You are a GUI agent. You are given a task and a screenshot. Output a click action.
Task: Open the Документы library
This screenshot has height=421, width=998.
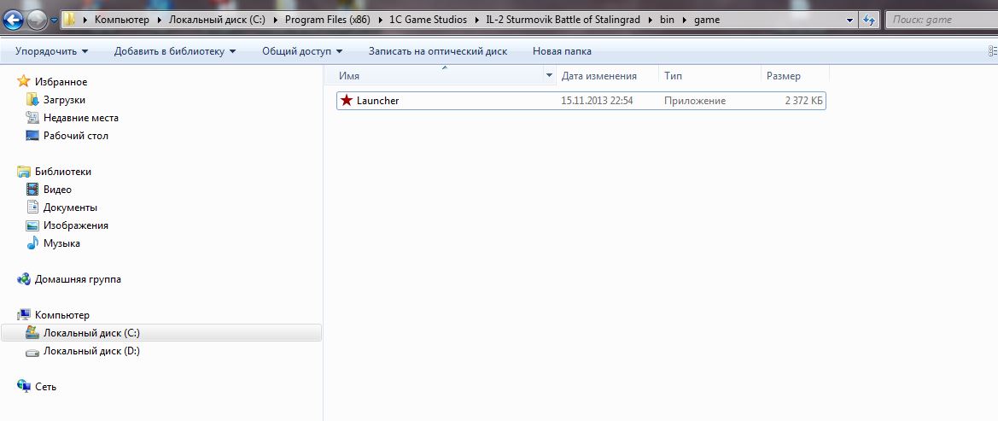[70, 207]
